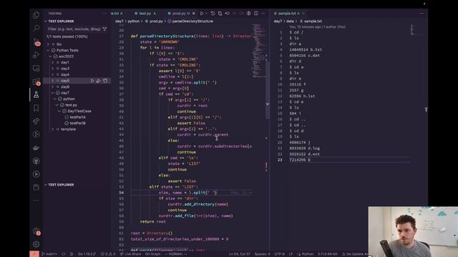The height and width of the screenshot is (257, 458).
Task: Expand the day3 test folder
Action: tap(53, 69)
